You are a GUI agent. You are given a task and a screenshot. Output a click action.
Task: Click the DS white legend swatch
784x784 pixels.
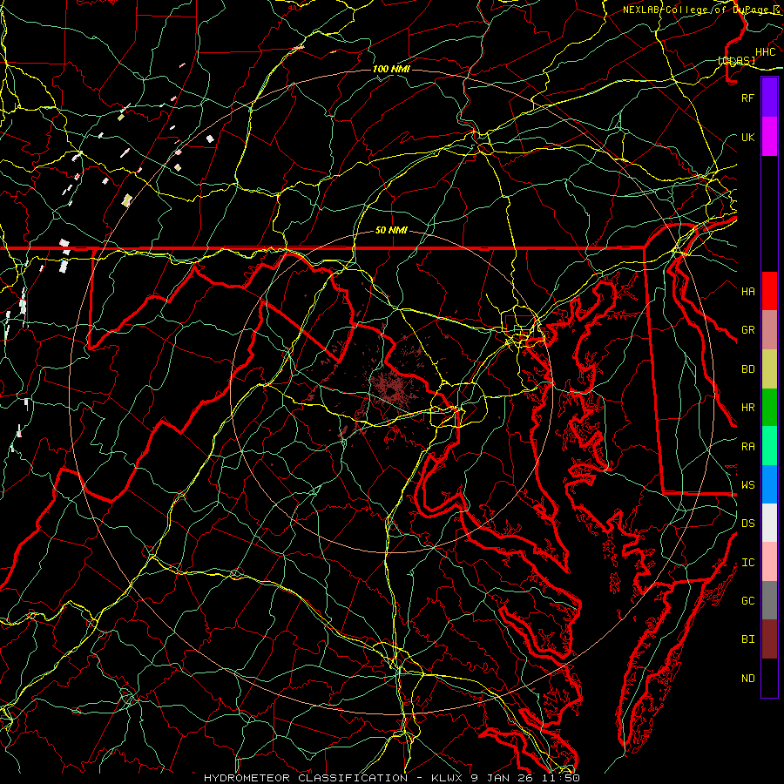pos(769,523)
